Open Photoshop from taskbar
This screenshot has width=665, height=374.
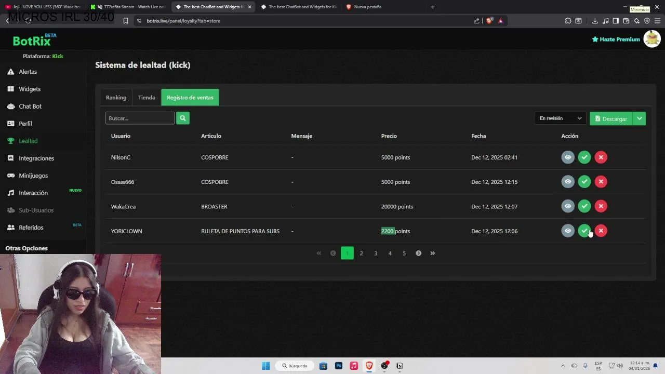point(339,366)
